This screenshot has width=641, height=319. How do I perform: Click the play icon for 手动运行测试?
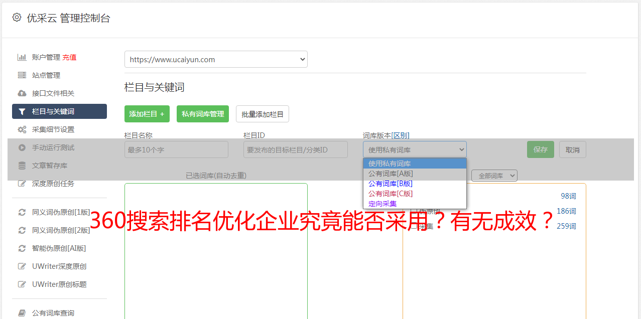click(22, 147)
